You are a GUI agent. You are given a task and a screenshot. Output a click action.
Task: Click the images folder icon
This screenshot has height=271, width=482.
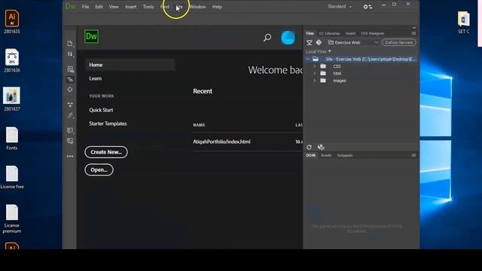[323, 81]
